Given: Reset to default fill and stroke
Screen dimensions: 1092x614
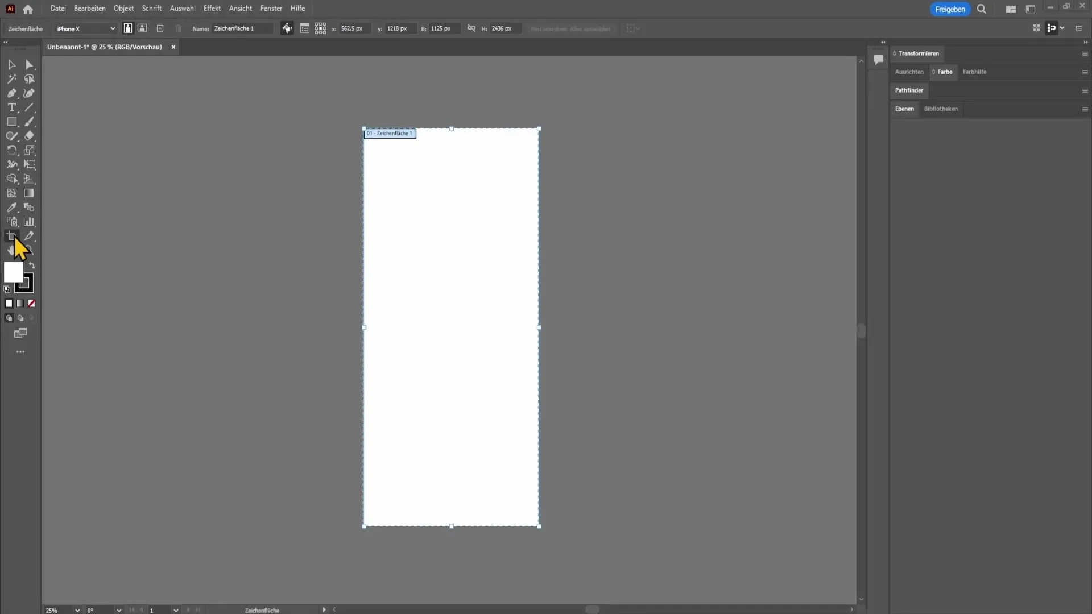Looking at the screenshot, I should click(x=7, y=289).
